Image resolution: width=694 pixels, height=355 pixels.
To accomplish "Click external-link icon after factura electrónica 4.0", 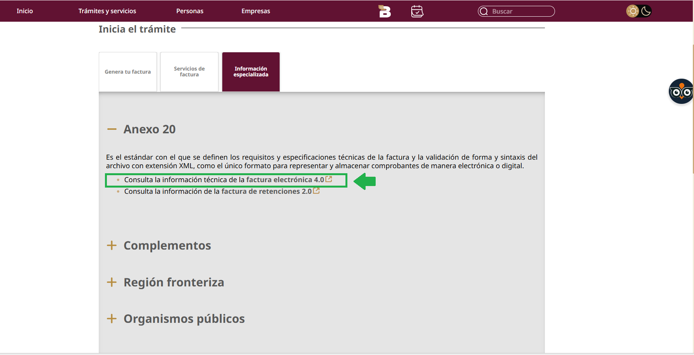I will pyautogui.click(x=329, y=179).
